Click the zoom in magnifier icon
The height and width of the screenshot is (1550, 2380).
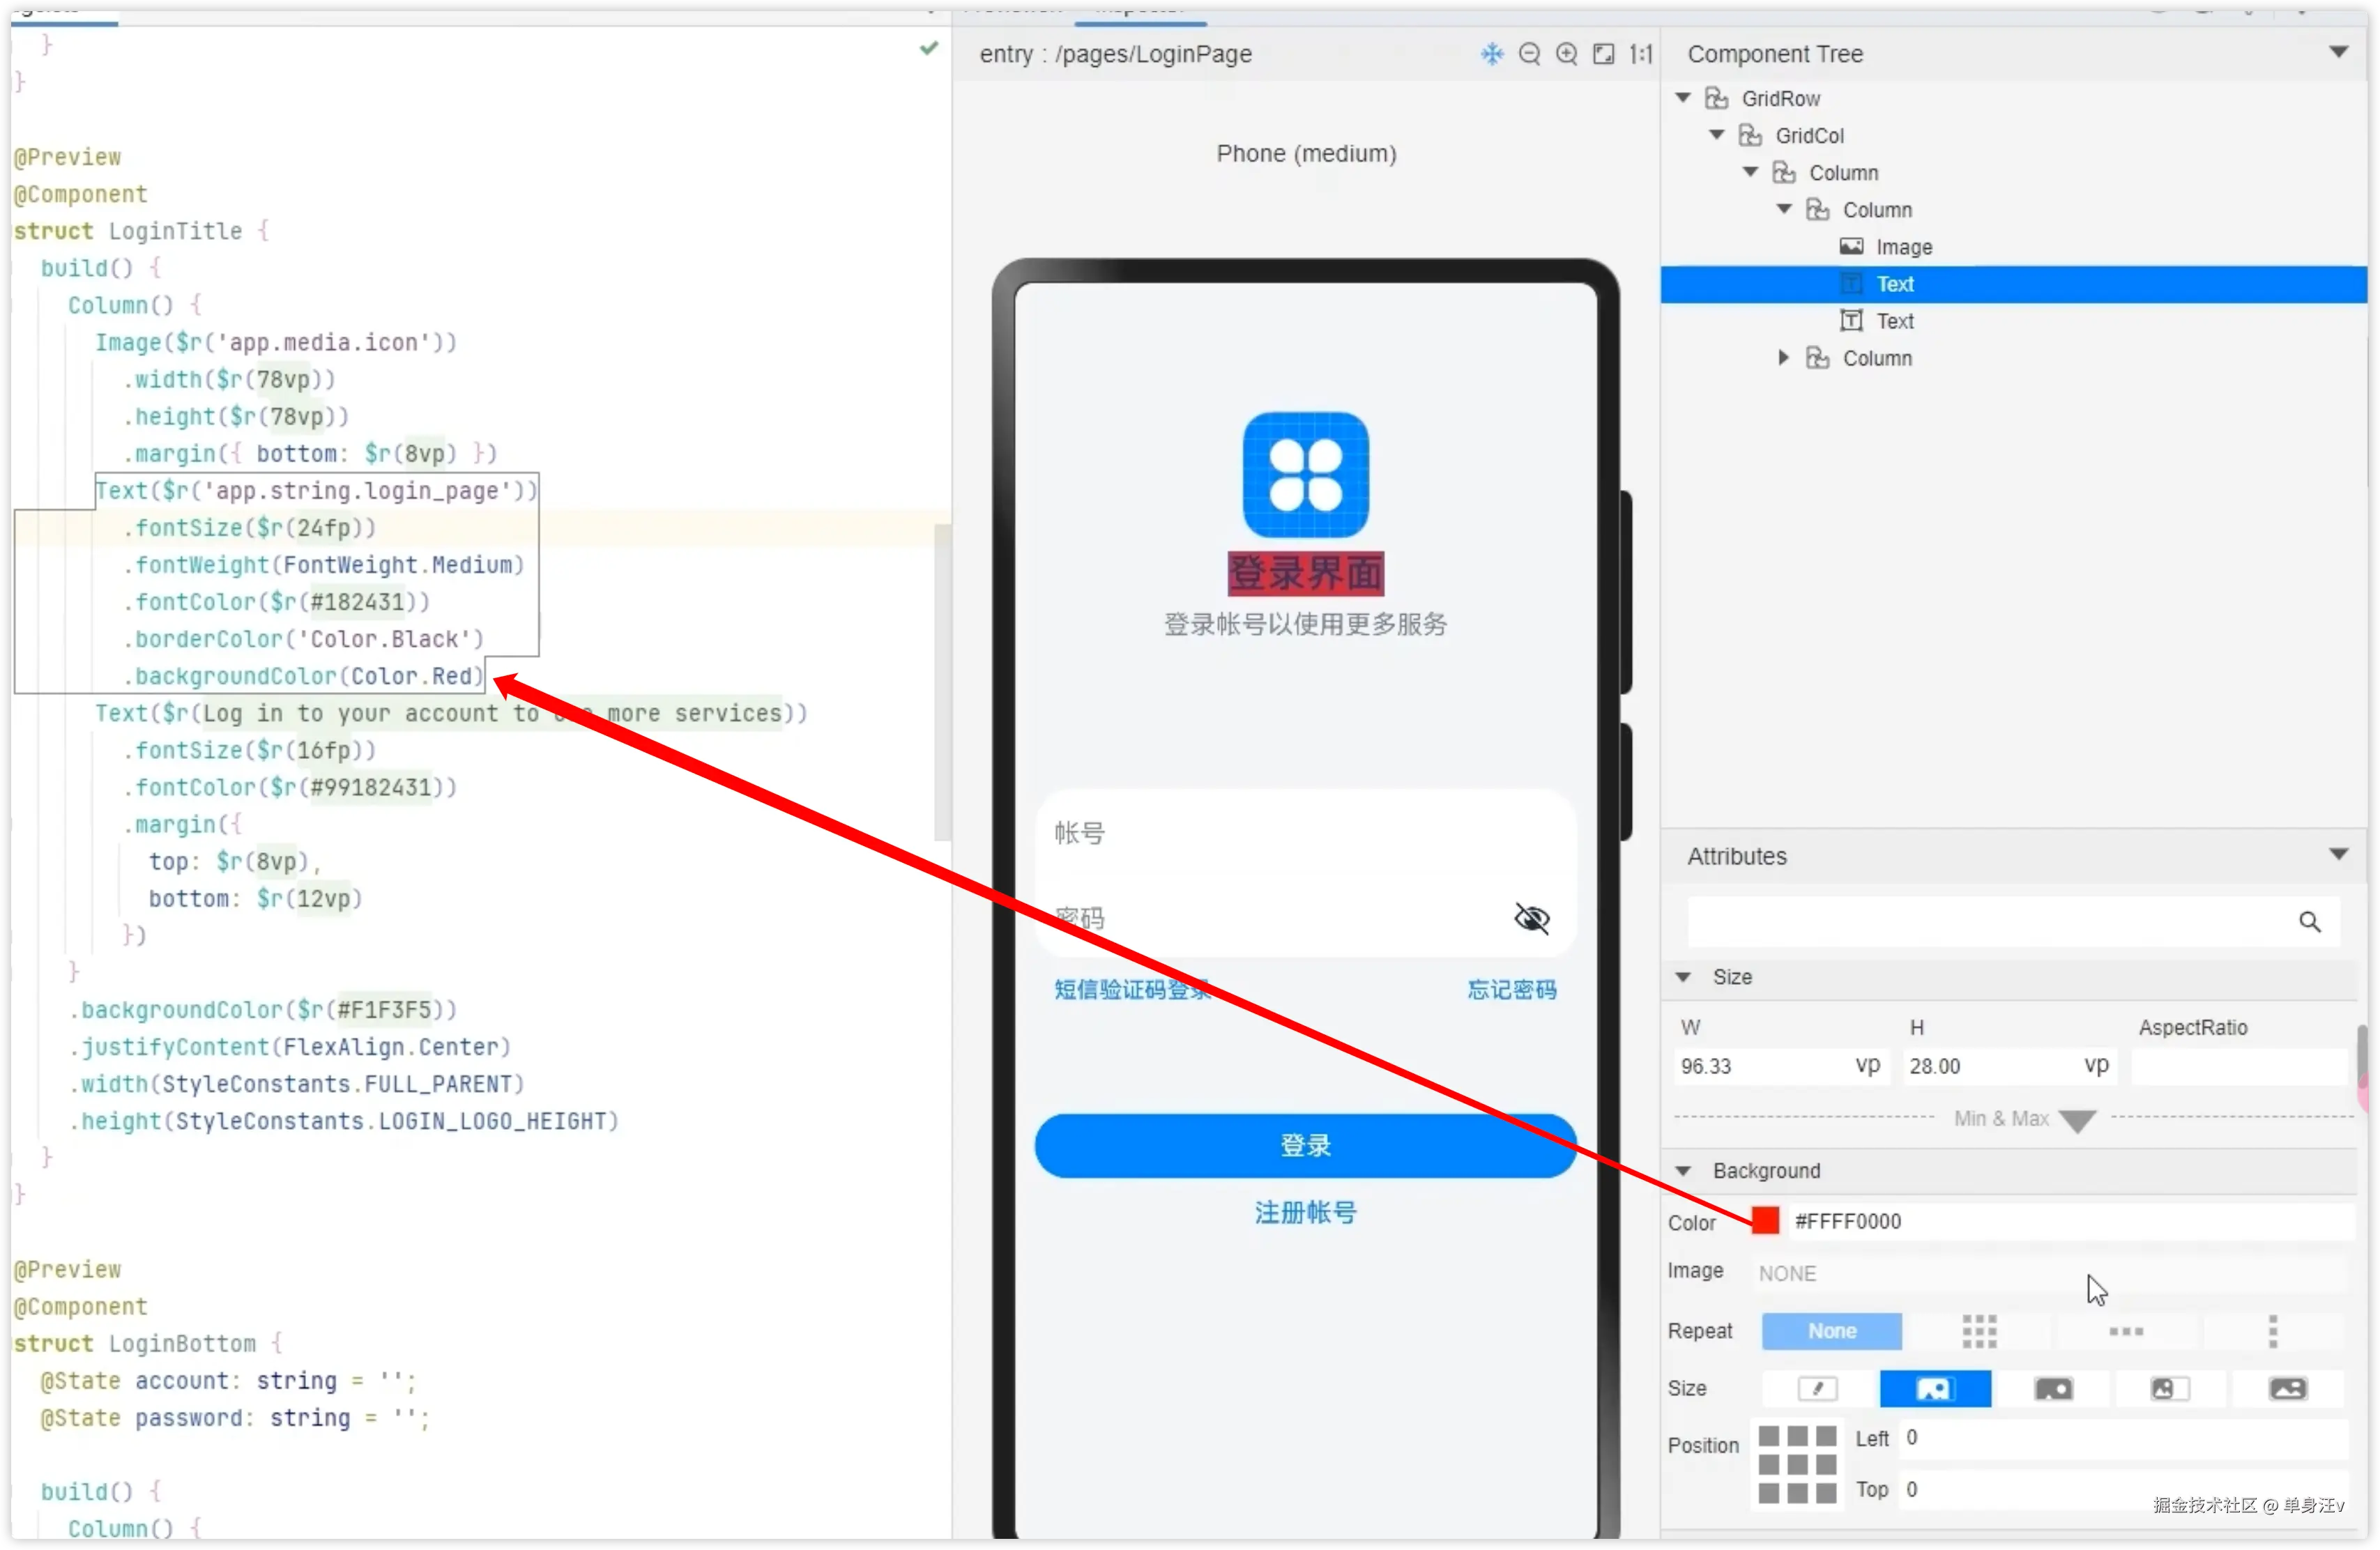point(1566,54)
